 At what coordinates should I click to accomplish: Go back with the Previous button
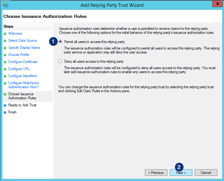[156, 173]
